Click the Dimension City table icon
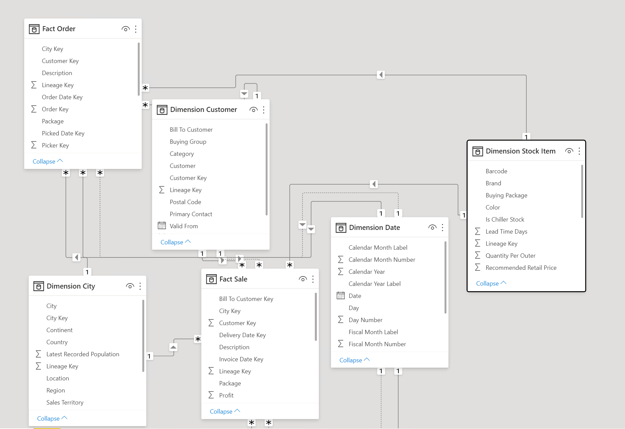625x429 pixels. point(39,286)
